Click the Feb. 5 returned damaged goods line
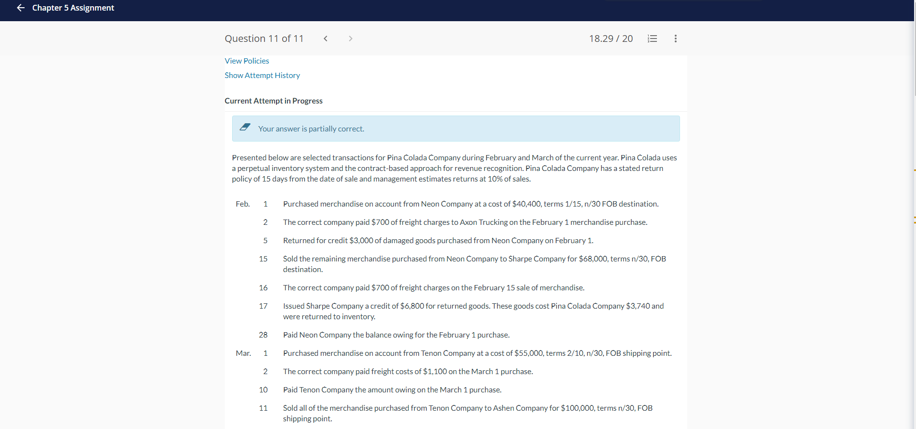This screenshot has height=429, width=916. click(438, 241)
